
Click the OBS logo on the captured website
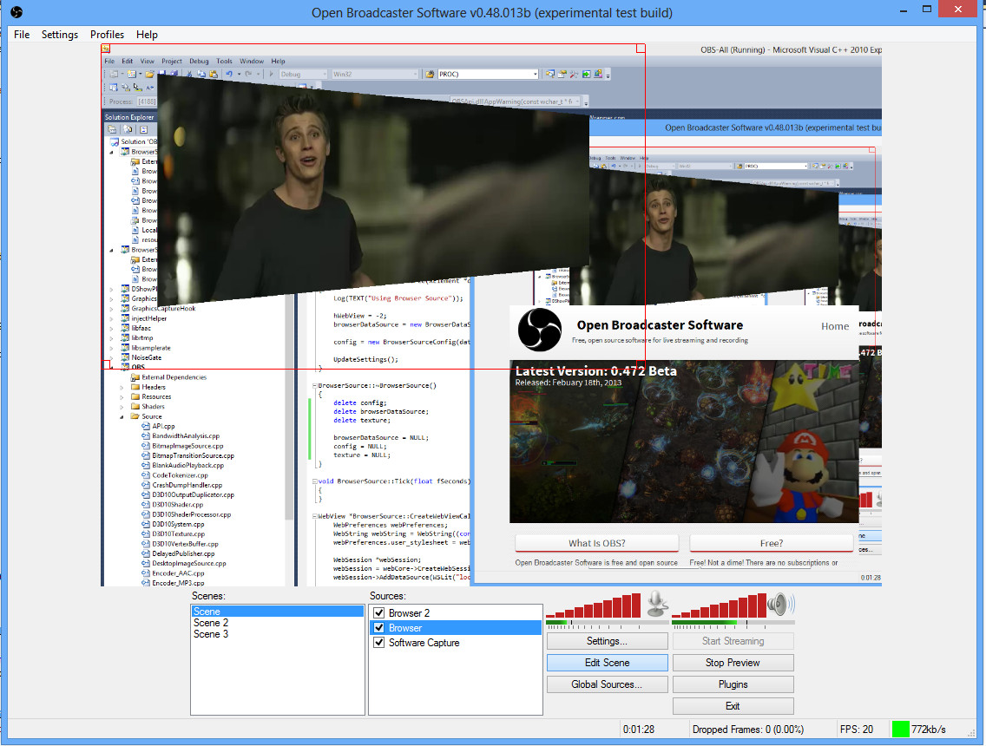pos(539,330)
